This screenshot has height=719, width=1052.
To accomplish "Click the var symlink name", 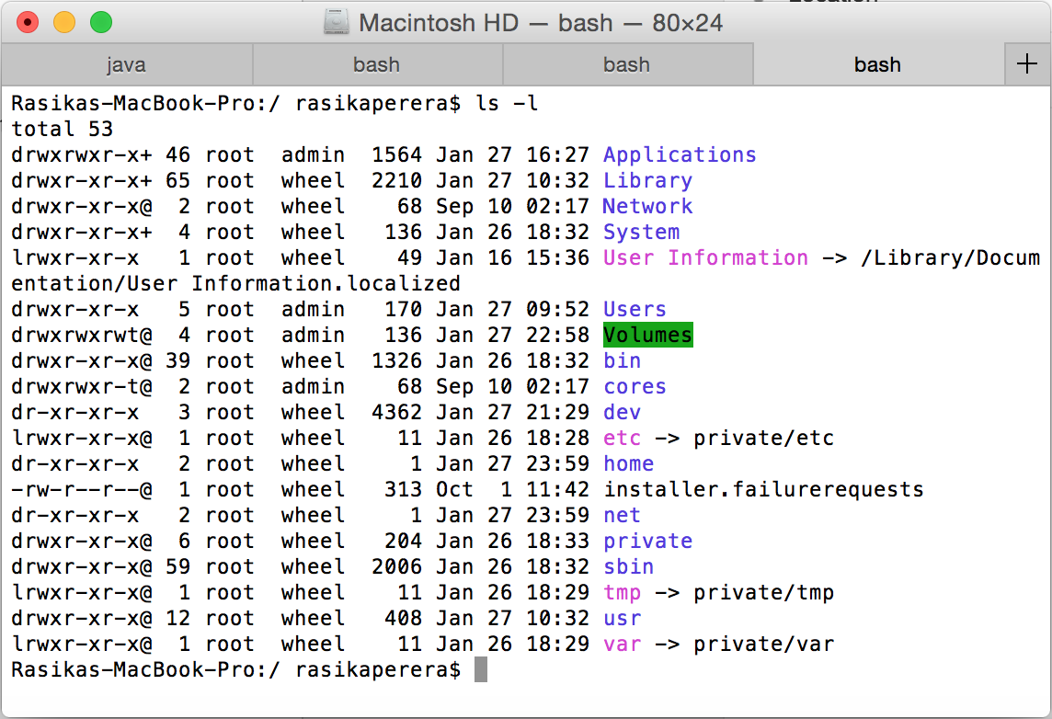I will 622,644.
